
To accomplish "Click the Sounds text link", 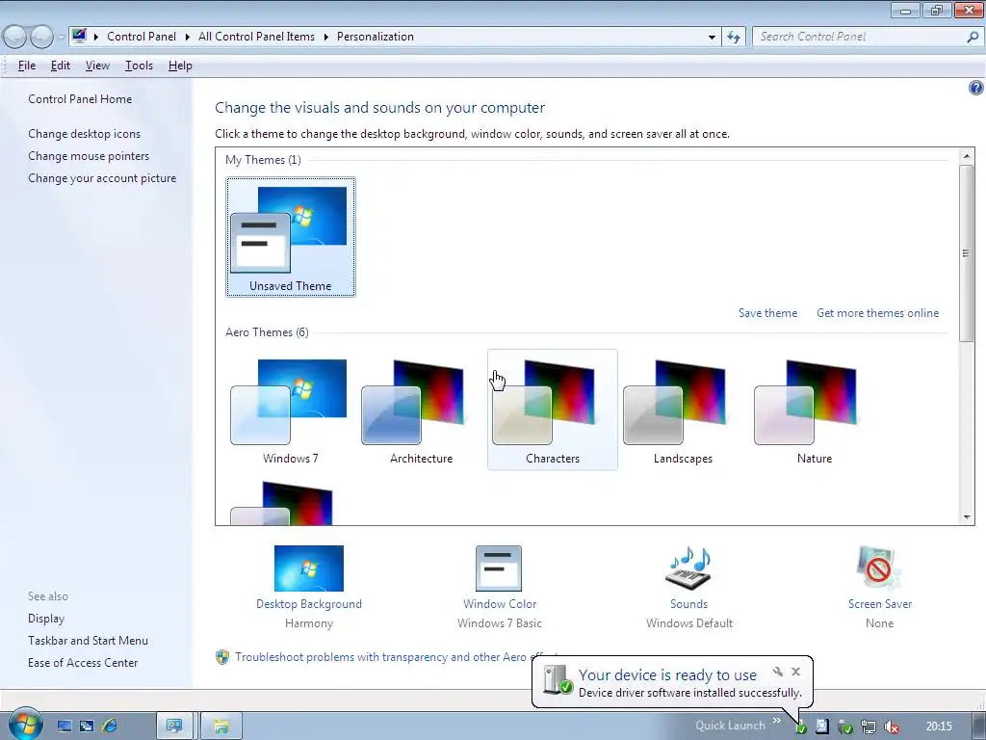I will pyautogui.click(x=688, y=604).
